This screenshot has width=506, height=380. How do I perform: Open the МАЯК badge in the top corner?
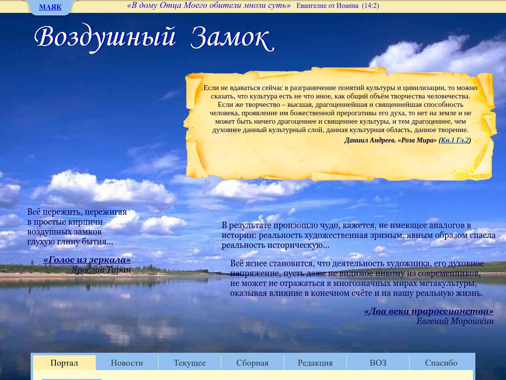click(50, 7)
